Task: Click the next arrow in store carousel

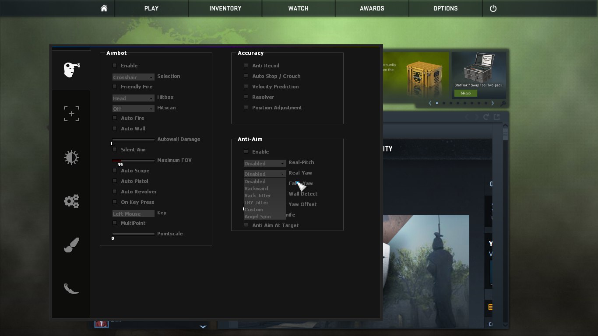Action: click(x=492, y=103)
